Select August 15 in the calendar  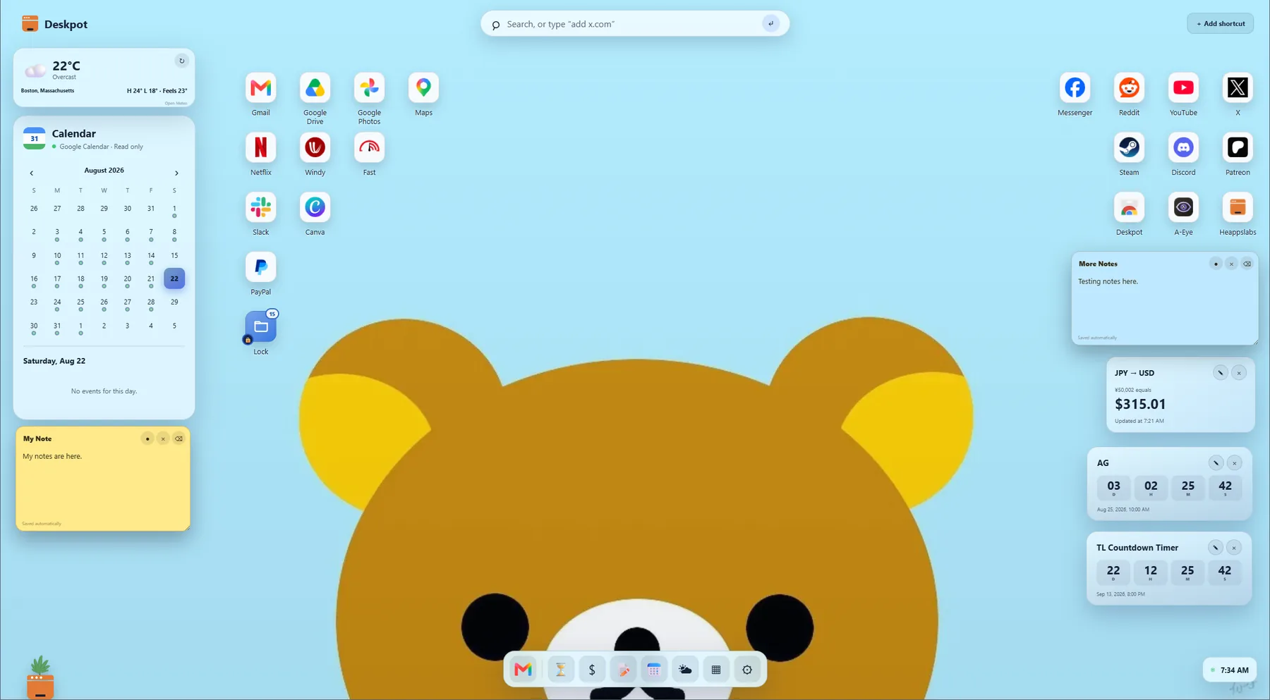coord(174,256)
